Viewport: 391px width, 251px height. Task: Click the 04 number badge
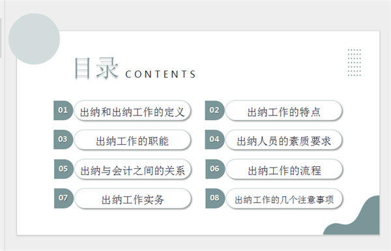tap(214, 140)
